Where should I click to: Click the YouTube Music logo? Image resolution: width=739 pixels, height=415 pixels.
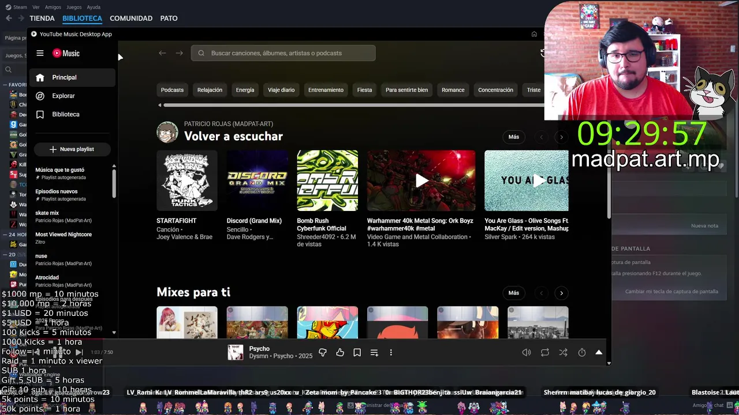coord(66,53)
